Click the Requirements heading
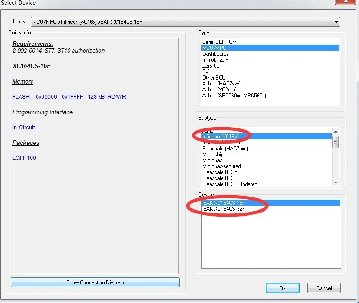 click(33, 43)
